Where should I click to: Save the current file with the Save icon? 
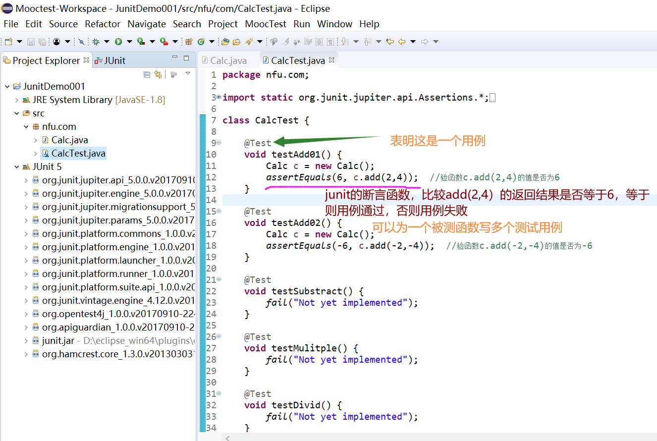pos(31,42)
